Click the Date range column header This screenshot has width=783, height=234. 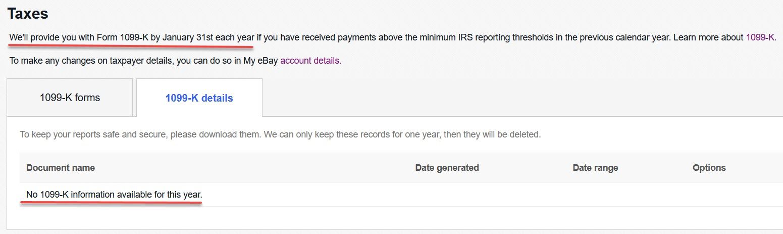(x=595, y=167)
